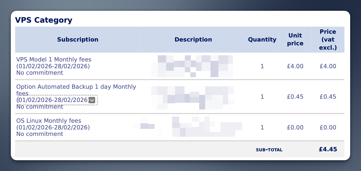This screenshot has height=171, width=361.
Task: Select the VPS Model 1 Monthly fees text
Action: (x=54, y=59)
